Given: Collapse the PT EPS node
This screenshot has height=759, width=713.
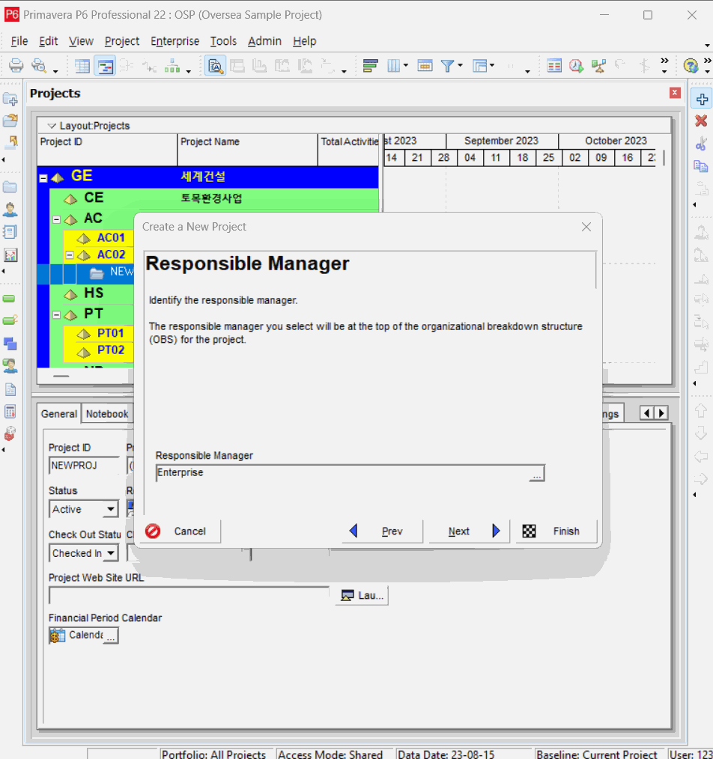Looking at the screenshot, I should 57,315.
